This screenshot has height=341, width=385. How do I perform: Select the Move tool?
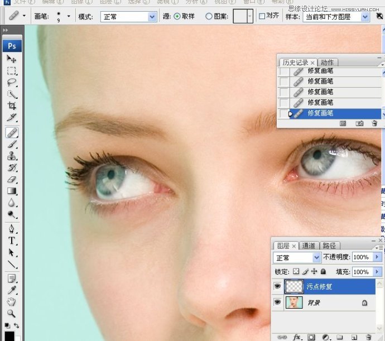pyautogui.click(x=11, y=59)
